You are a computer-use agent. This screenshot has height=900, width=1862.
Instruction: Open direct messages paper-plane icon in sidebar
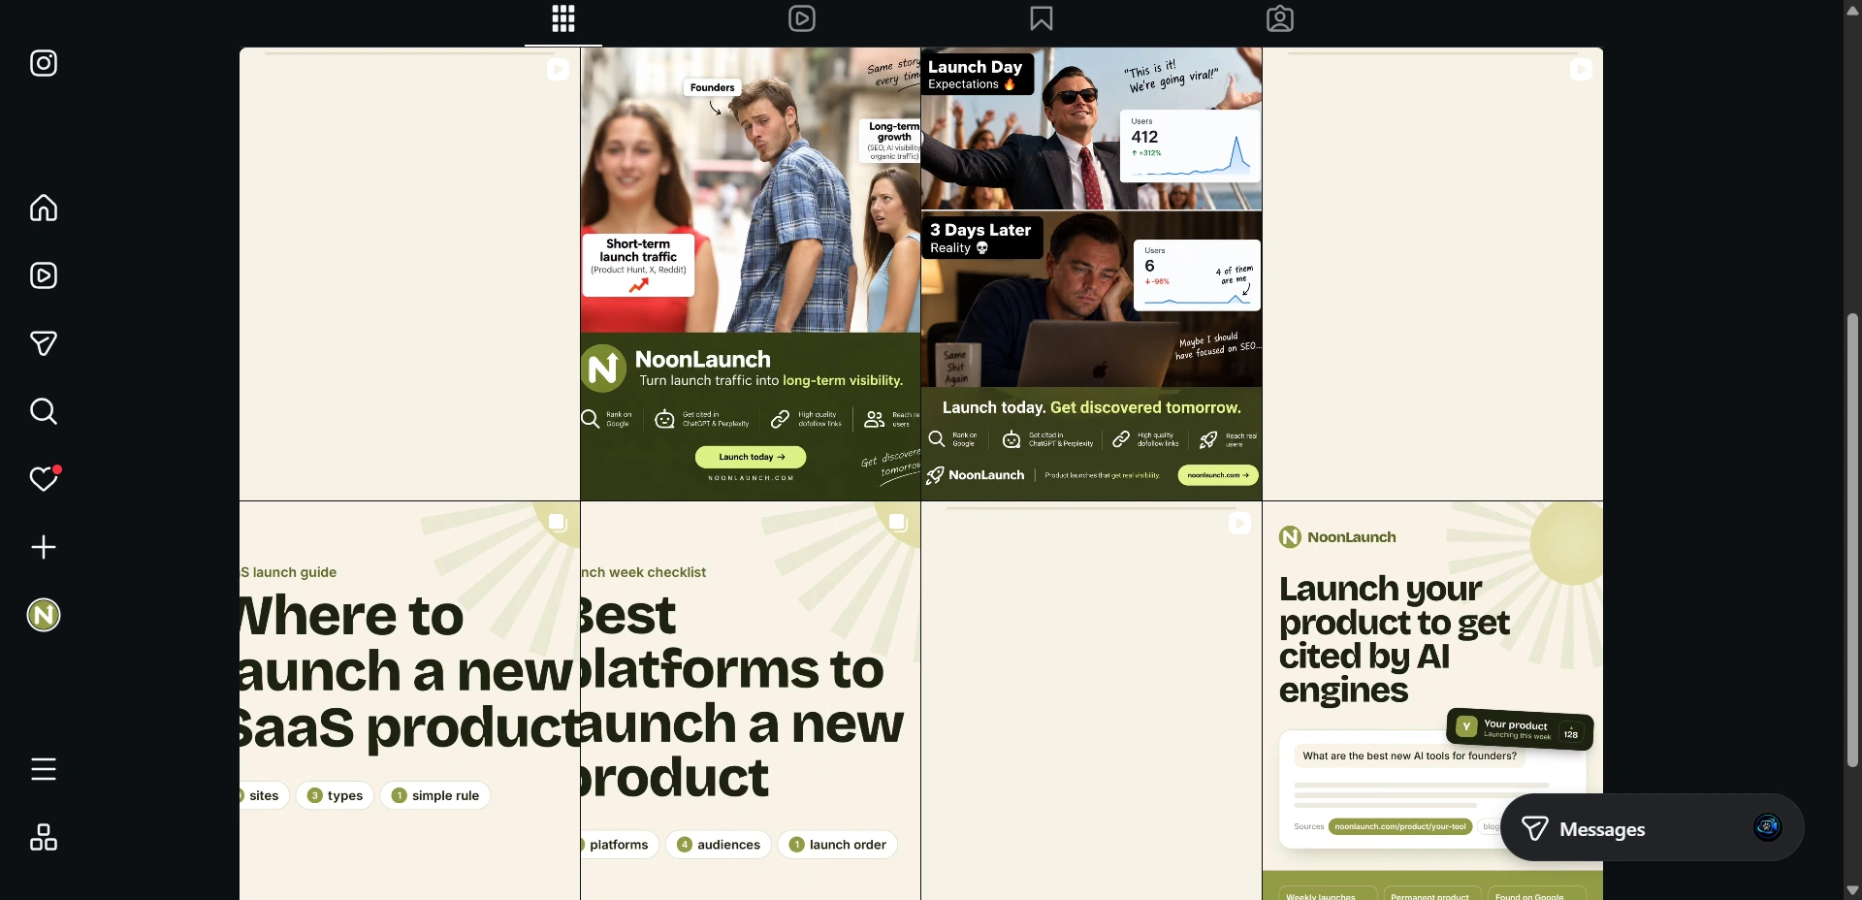coord(44,343)
